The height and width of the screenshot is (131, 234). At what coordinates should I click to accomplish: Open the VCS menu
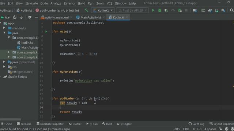[109, 3]
